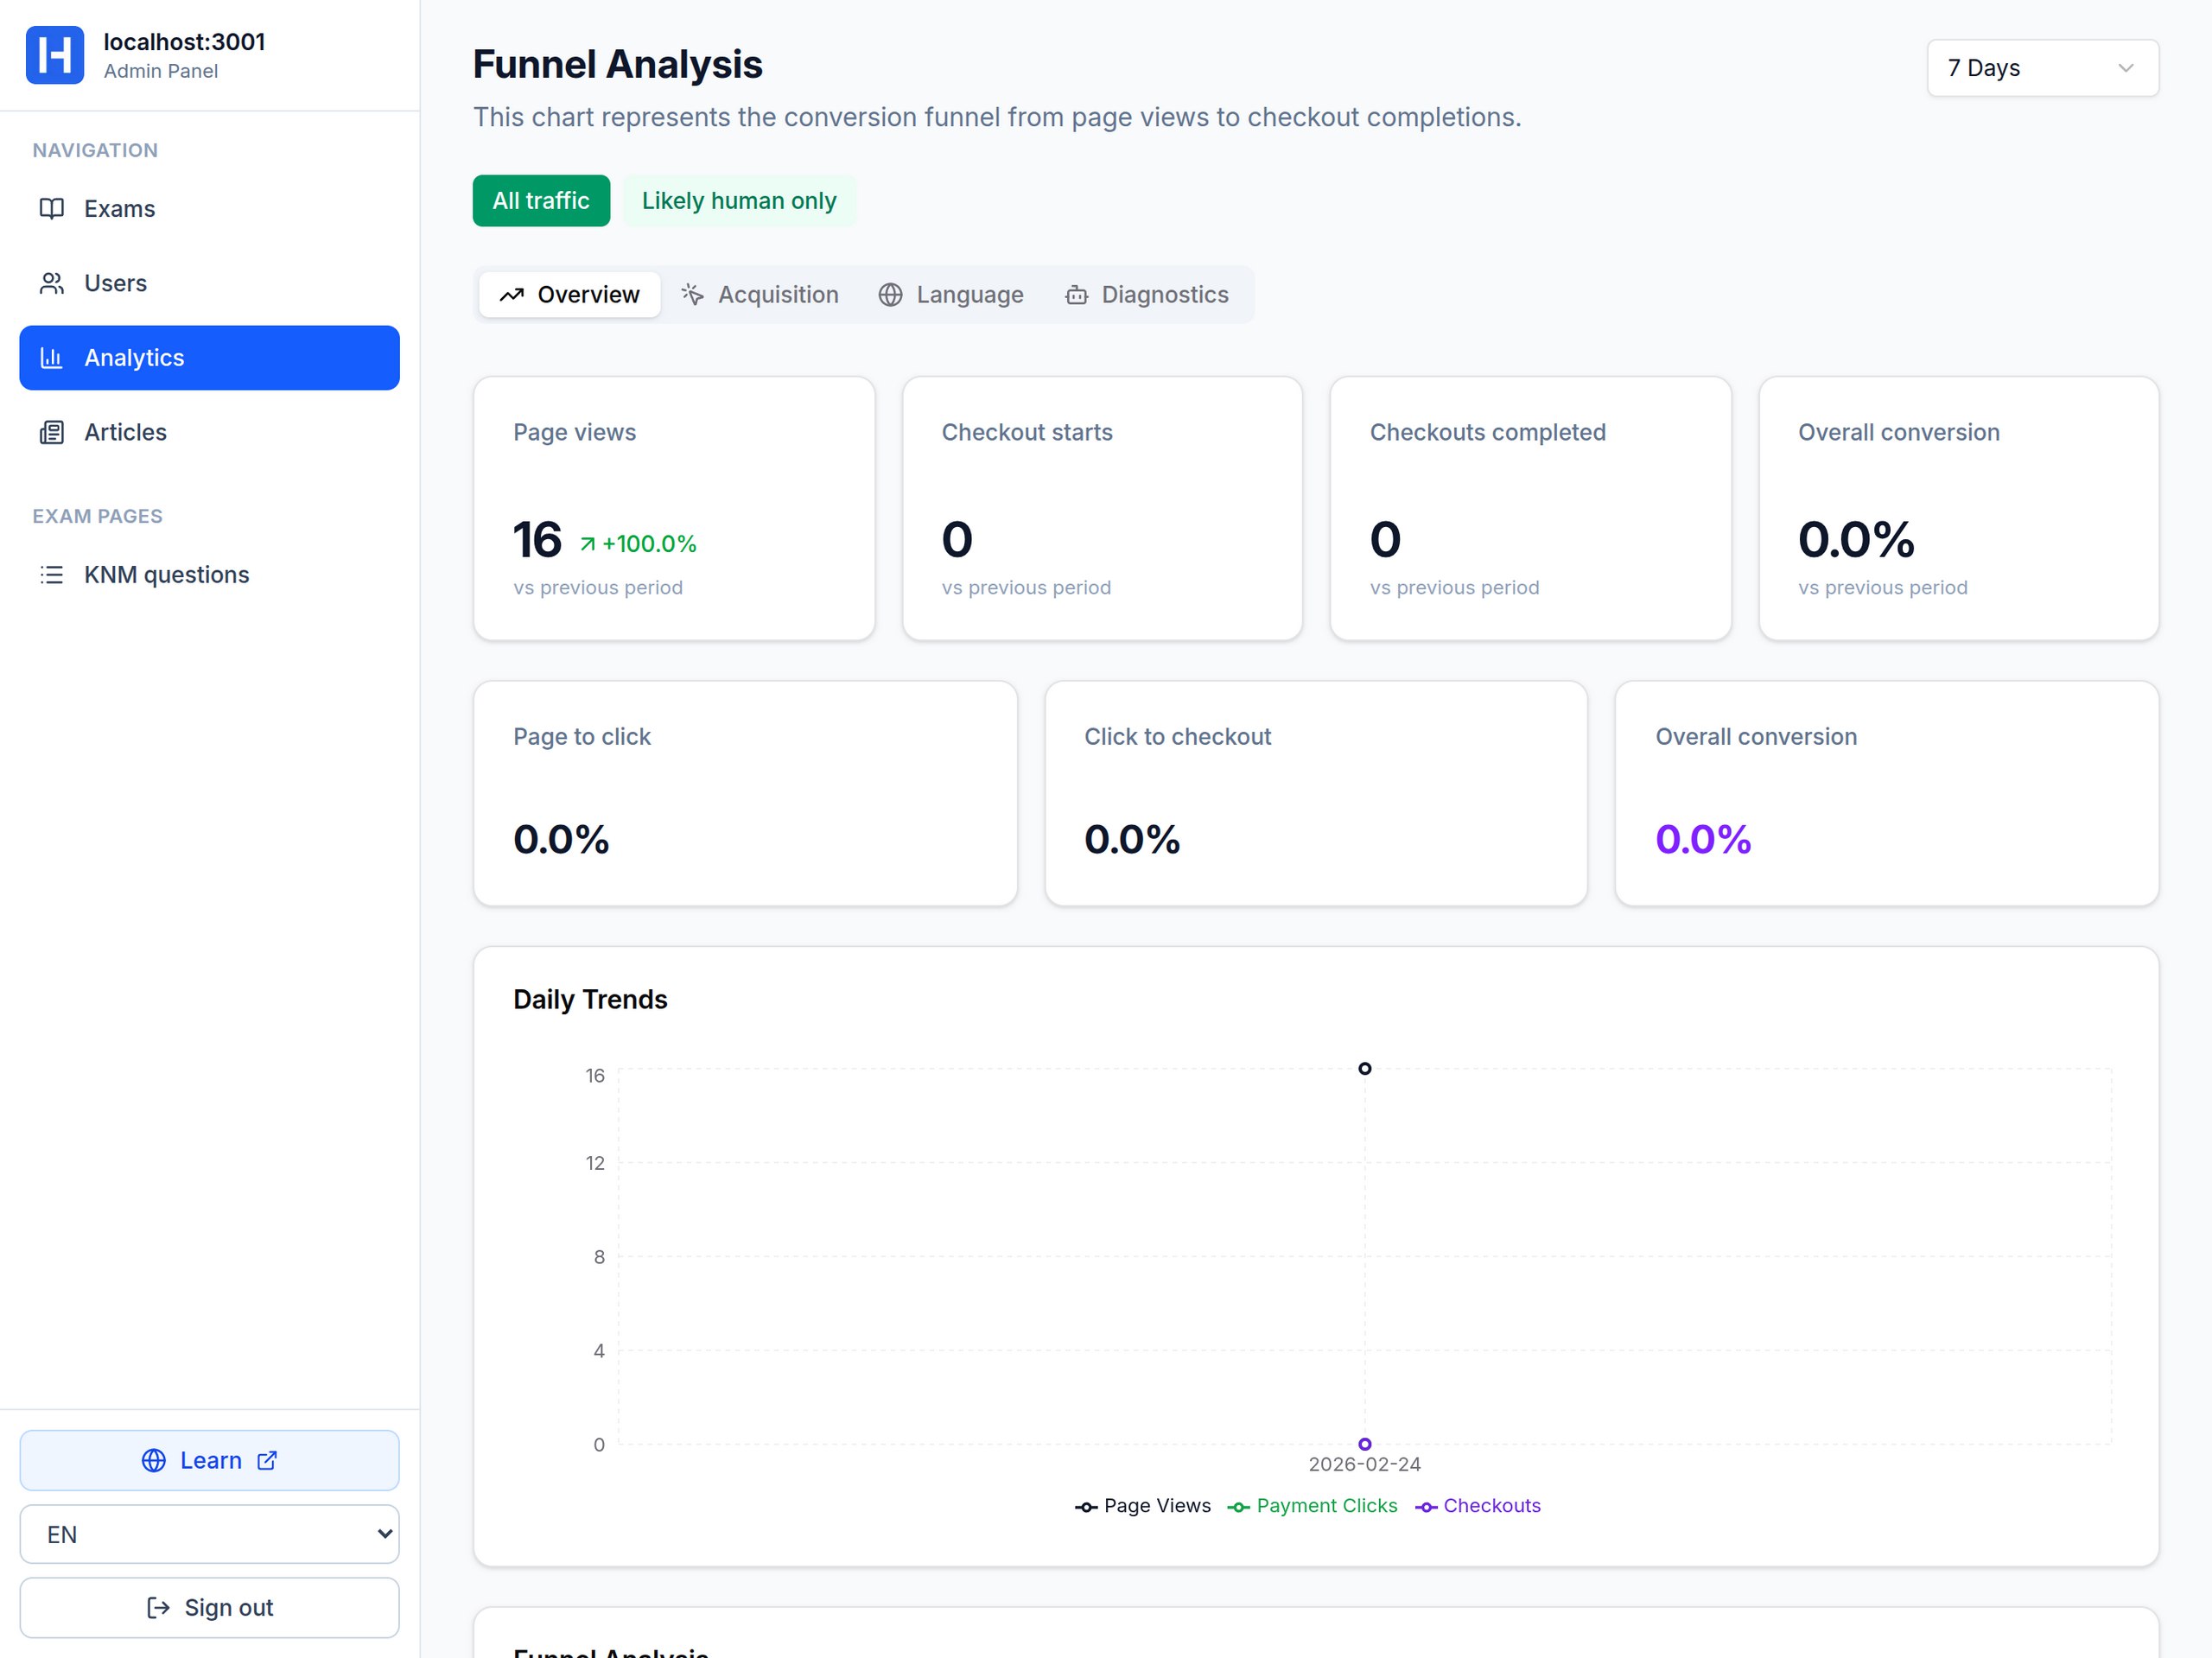
Task: Open the Language tab
Action: 951,295
